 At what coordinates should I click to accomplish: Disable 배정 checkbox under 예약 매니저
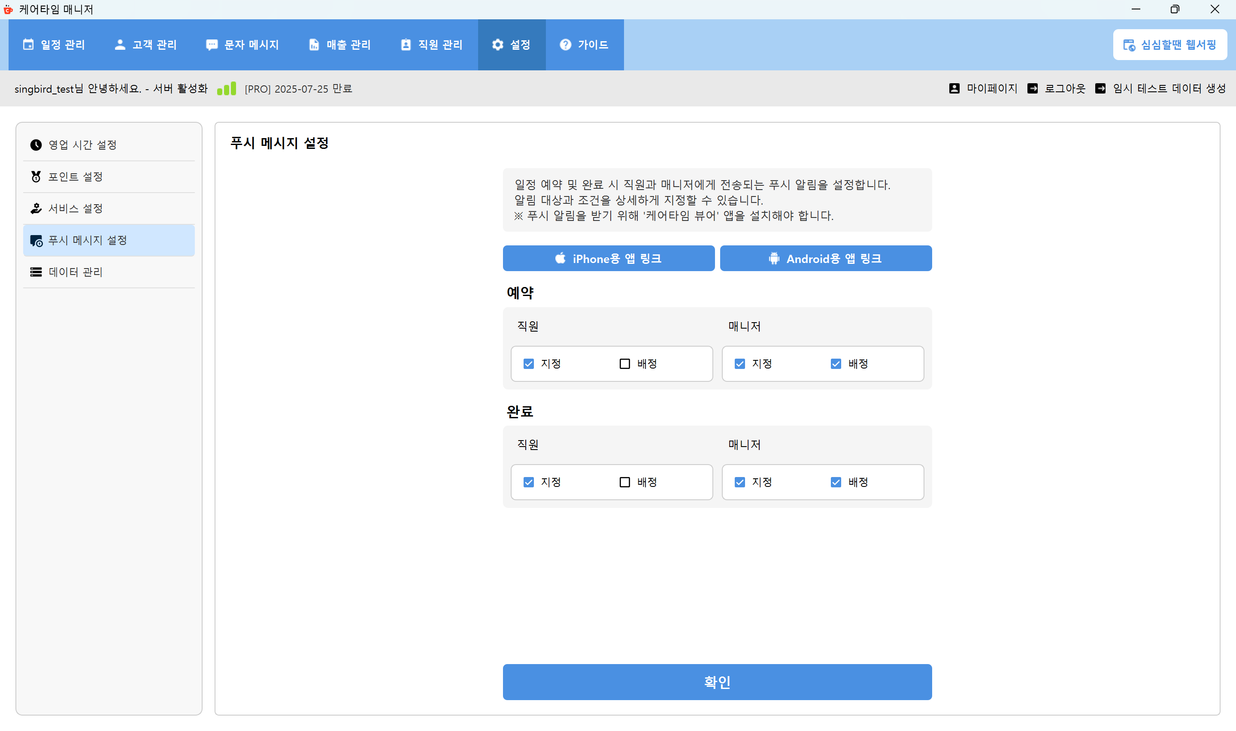(x=836, y=363)
